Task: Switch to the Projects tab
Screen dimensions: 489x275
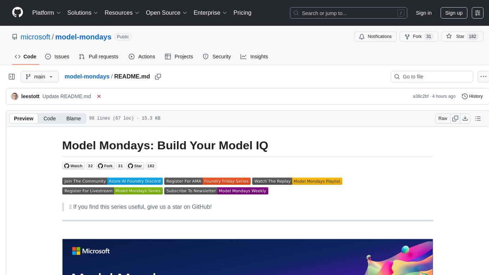Action: (179, 57)
